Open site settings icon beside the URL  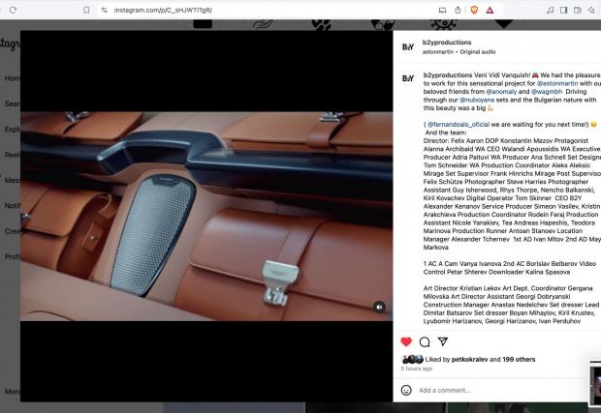coord(105,11)
